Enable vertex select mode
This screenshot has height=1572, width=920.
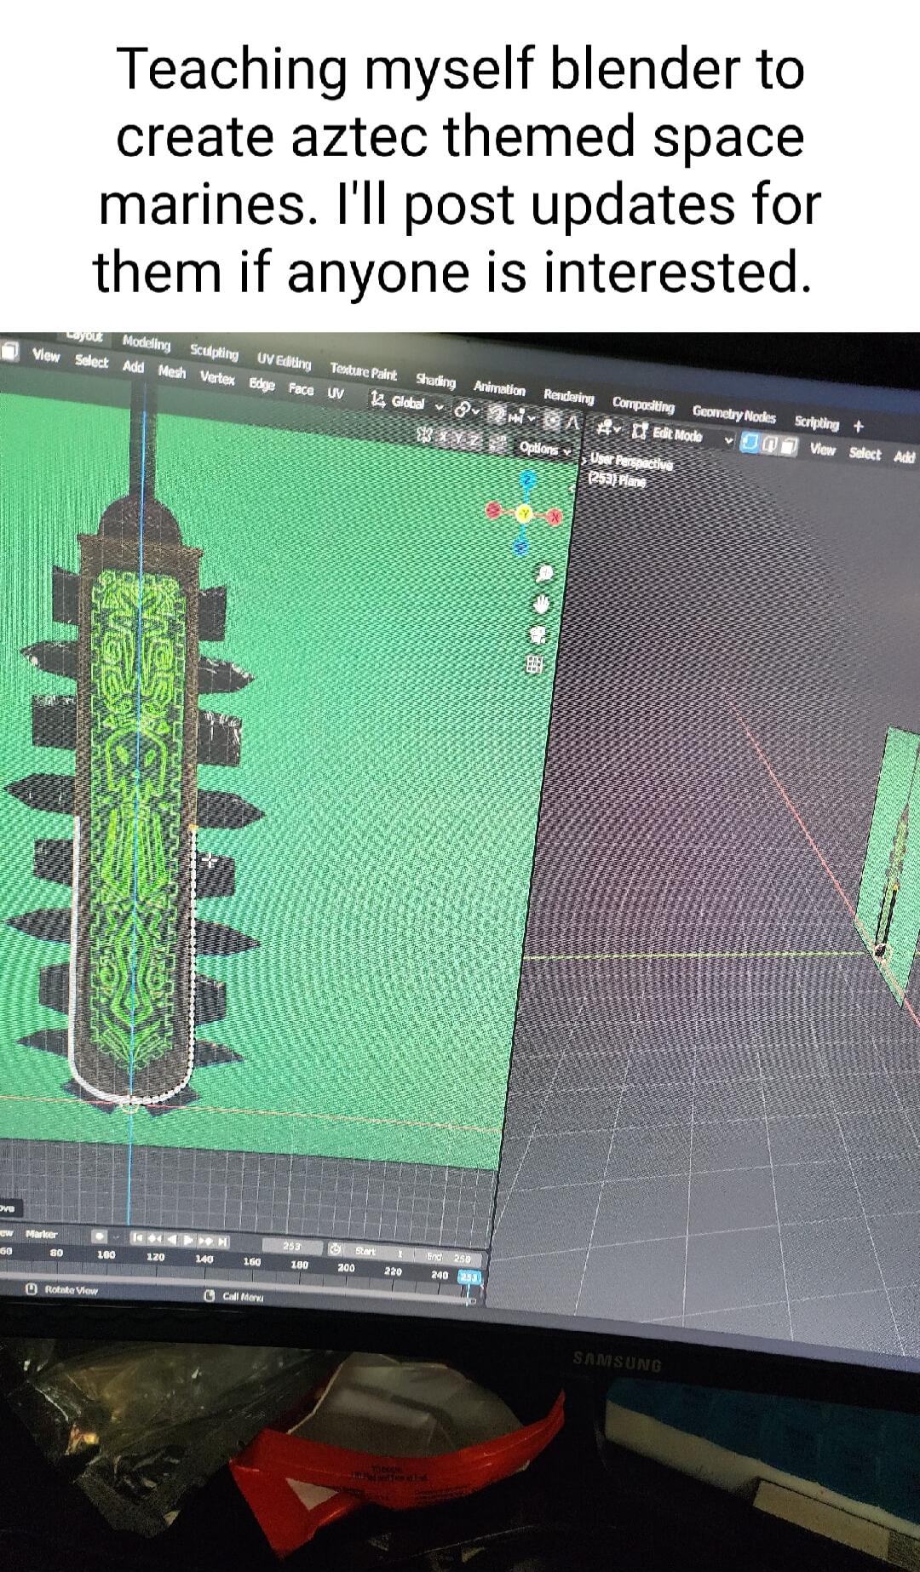click(750, 443)
